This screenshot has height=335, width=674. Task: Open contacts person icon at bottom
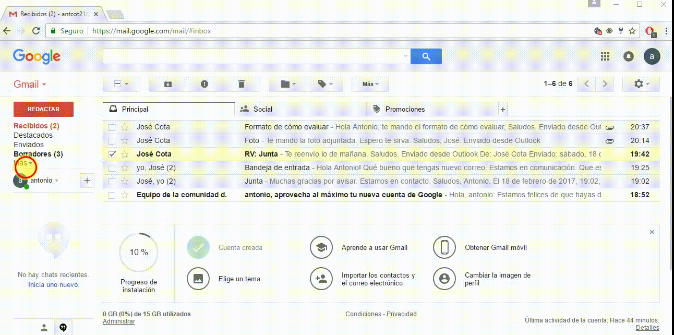coord(44,328)
